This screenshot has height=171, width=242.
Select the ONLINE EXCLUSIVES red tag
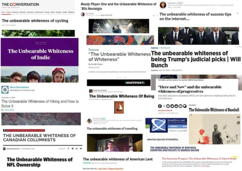[36, 130]
